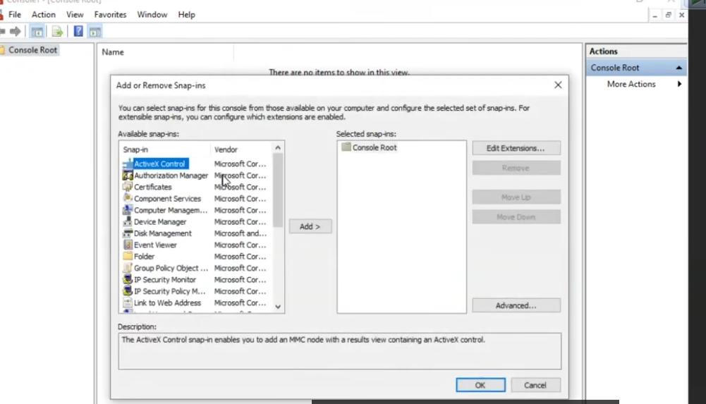Click the Edit Extensions... button
Image resolution: width=706 pixels, height=404 pixels.
516,148
